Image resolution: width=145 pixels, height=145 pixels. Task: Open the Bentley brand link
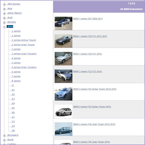pos(12,22)
